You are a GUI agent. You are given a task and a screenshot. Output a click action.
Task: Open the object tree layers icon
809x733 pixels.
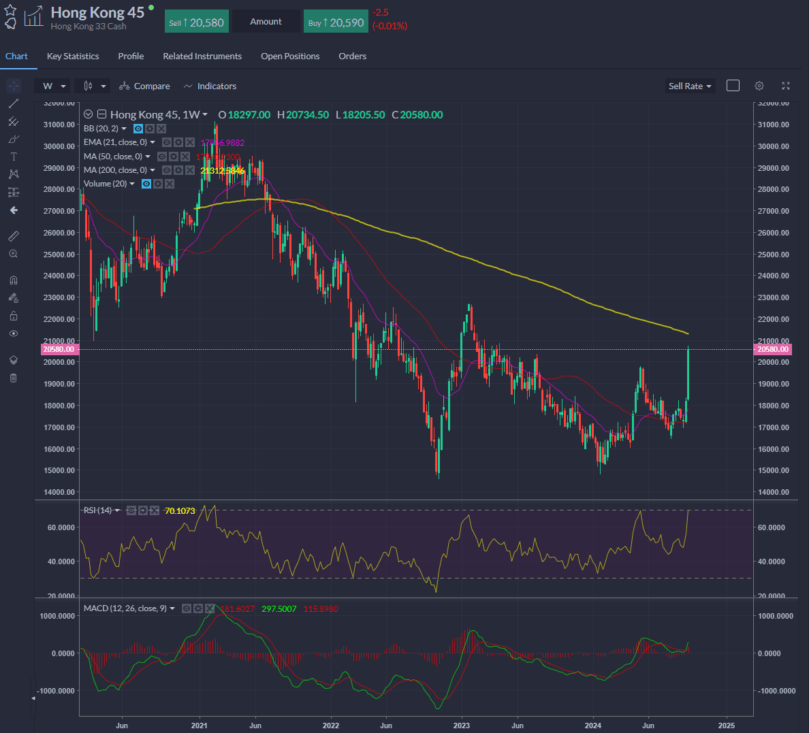(14, 360)
